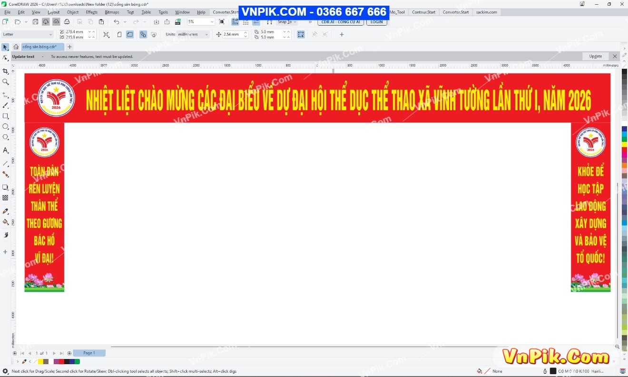Screen dimensions: 628x377
Task: Select landscape page orientation
Action: (130, 35)
